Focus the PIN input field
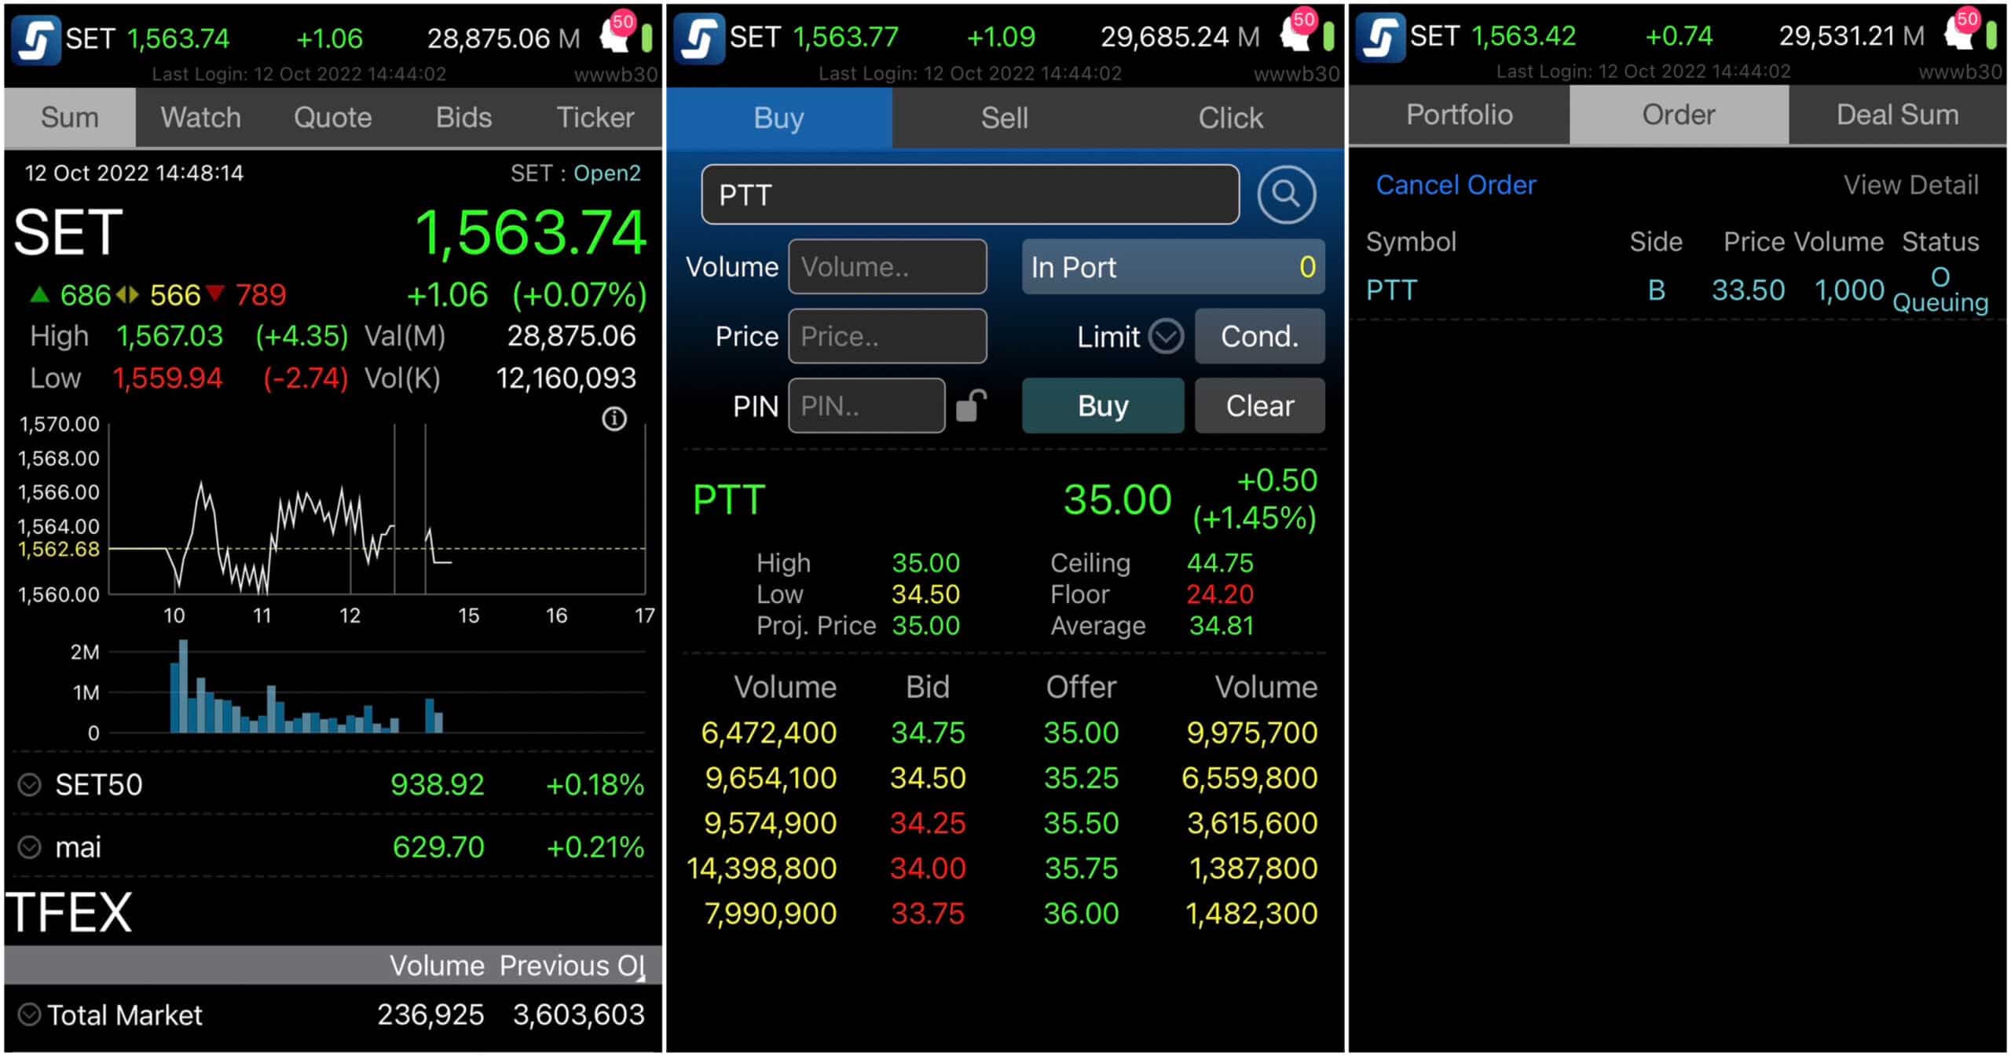Screen dimensions: 2011x1056 [866, 405]
